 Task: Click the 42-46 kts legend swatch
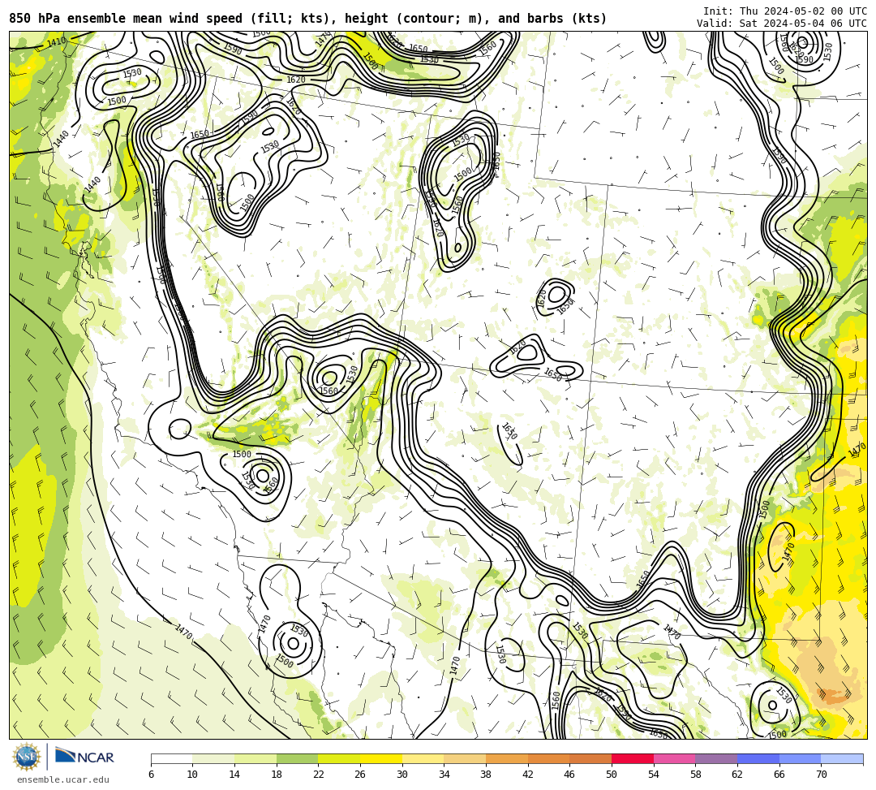pos(548,758)
